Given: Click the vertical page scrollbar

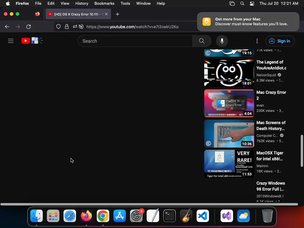Looking at the screenshot, I should pyautogui.click(x=302, y=151).
